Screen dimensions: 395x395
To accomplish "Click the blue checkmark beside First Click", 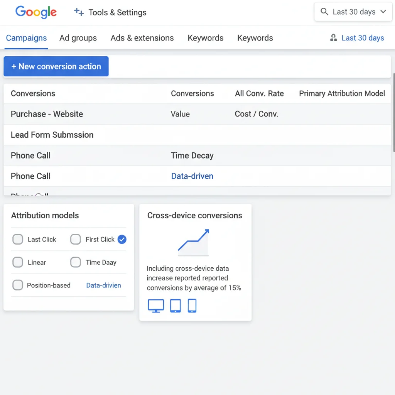I will click(122, 239).
